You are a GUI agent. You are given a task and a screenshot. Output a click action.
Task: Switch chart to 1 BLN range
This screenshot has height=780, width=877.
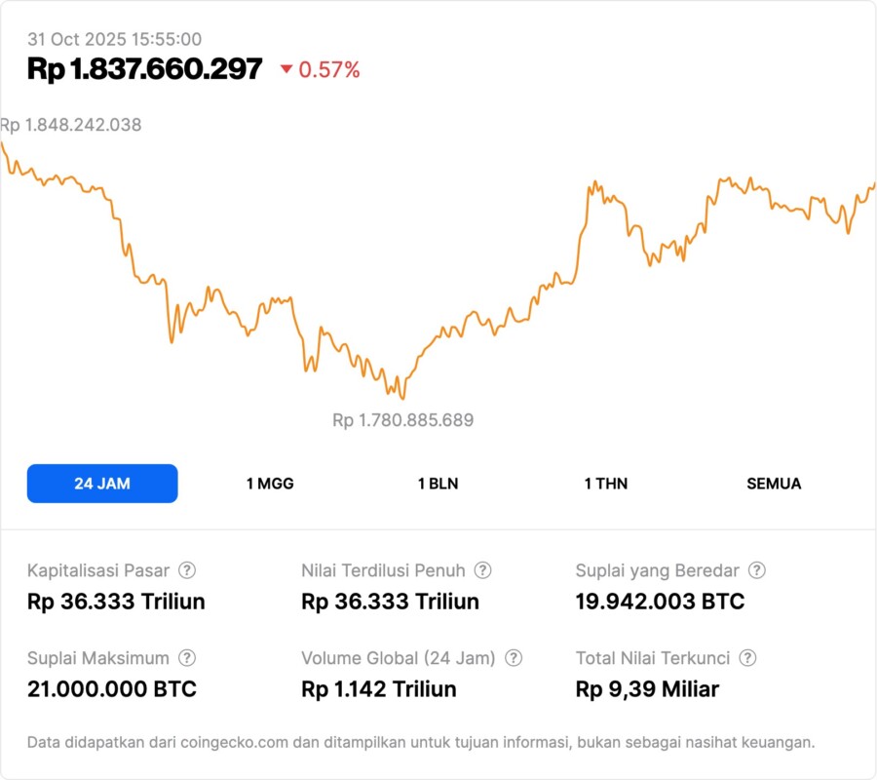click(x=438, y=484)
